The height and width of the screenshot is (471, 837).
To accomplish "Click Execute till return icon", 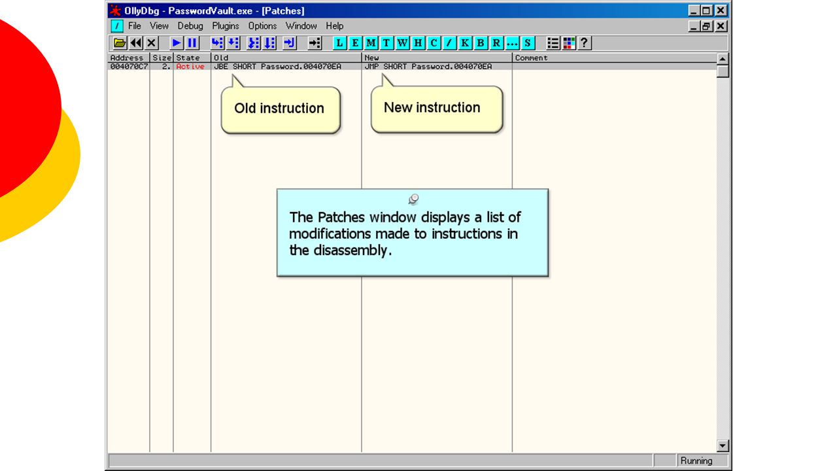I will pos(290,43).
